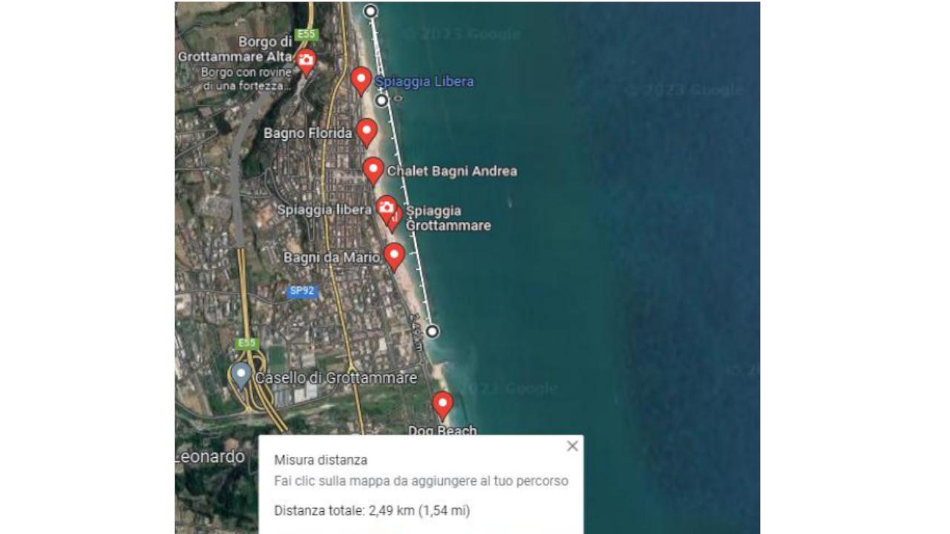Click the SP92 road badge
Viewport: 950px width, 534px height.
click(x=302, y=291)
